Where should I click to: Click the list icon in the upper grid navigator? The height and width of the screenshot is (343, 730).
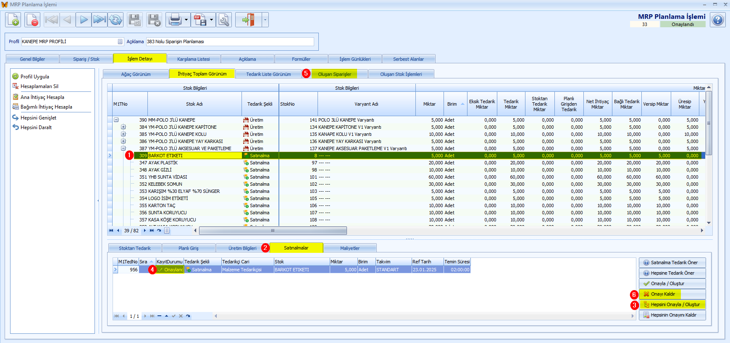167,231
